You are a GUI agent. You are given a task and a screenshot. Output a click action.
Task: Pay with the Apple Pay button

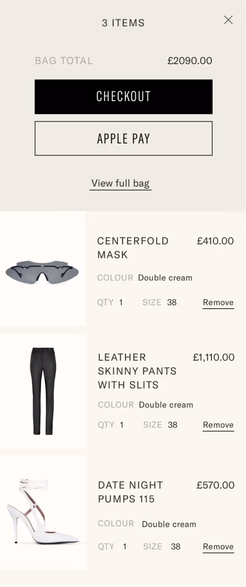[x=124, y=138]
